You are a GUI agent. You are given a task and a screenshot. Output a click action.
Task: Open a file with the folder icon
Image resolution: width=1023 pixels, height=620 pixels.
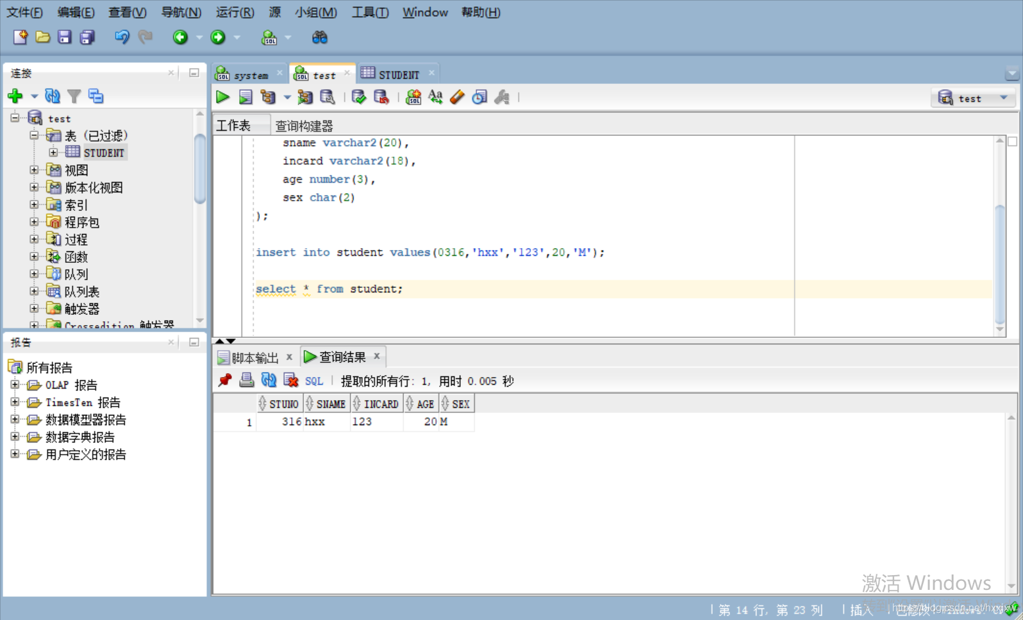43,37
